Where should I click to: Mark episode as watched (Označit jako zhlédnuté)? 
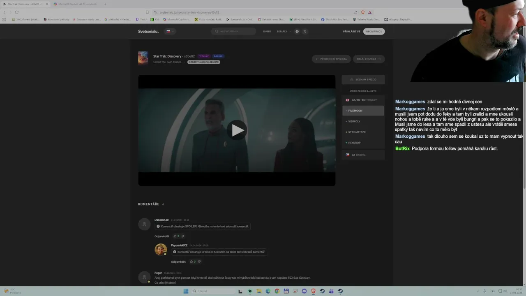(204, 62)
